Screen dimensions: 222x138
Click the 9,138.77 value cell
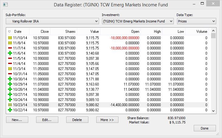pyautogui.click(x=92, y=89)
